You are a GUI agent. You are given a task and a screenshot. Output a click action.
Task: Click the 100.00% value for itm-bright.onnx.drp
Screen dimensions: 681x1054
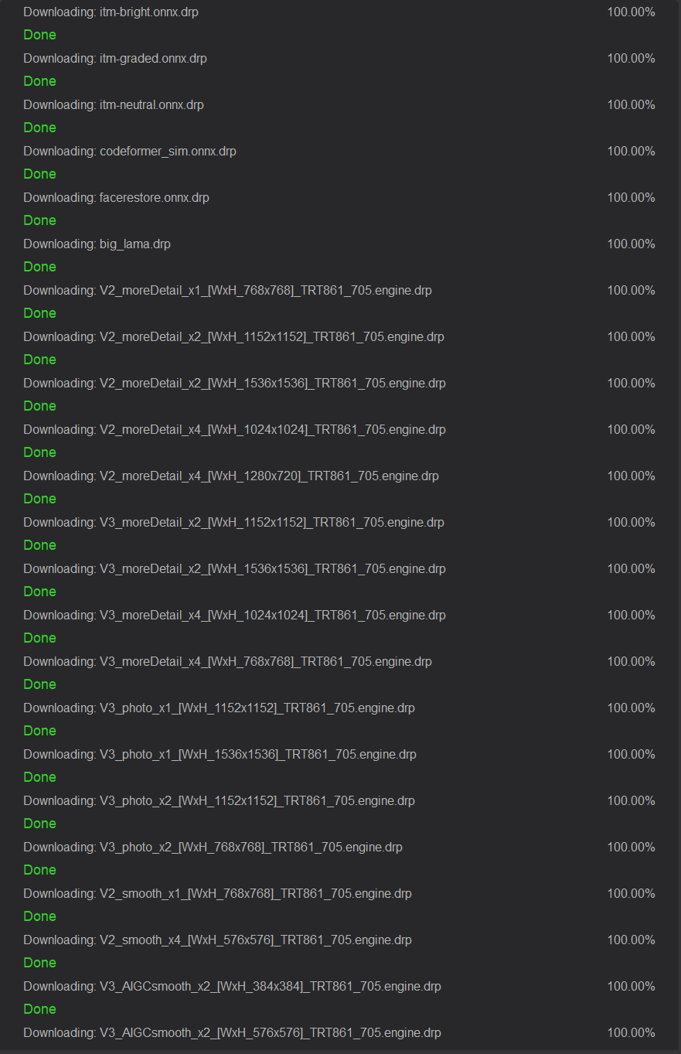pos(631,12)
